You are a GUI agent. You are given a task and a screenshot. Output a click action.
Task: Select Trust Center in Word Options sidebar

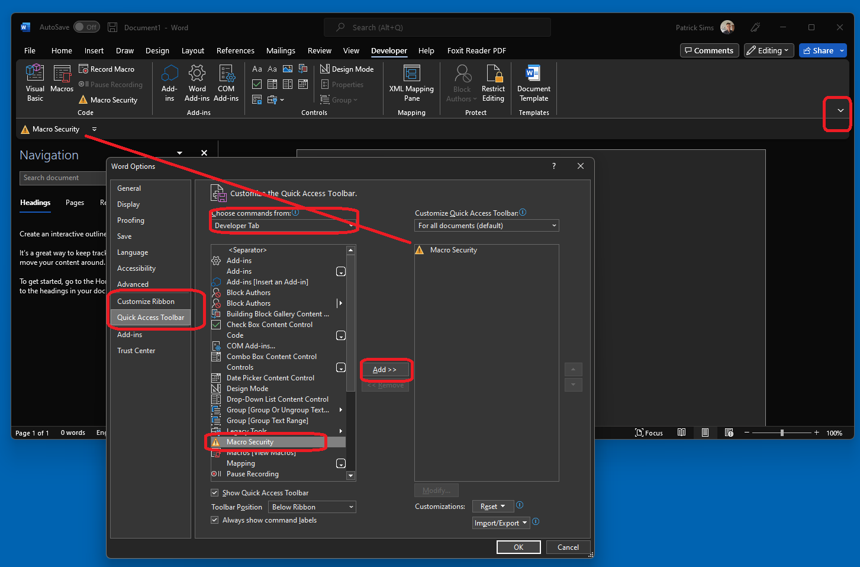pyautogui.click(x=150, y=351)
